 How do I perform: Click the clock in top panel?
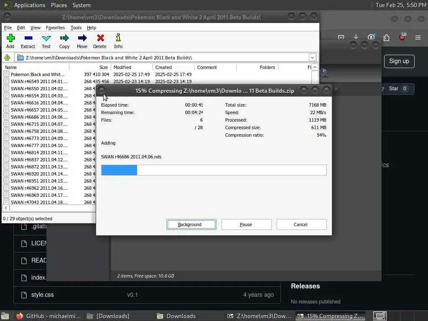point(401,5)
